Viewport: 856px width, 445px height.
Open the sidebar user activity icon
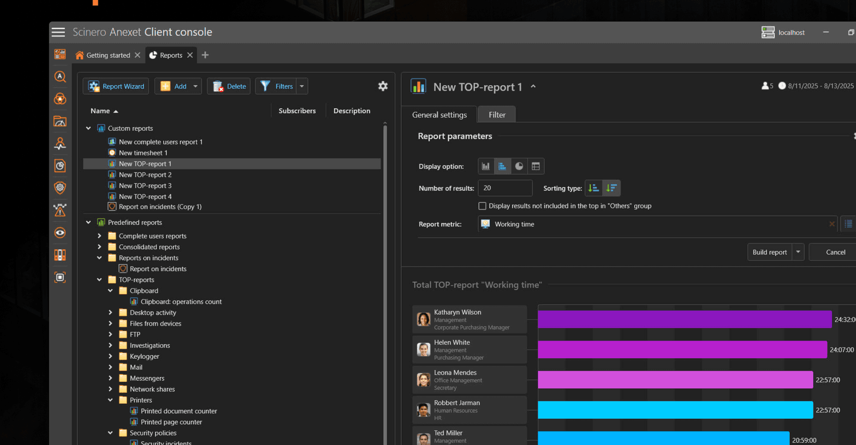point(60,144)
